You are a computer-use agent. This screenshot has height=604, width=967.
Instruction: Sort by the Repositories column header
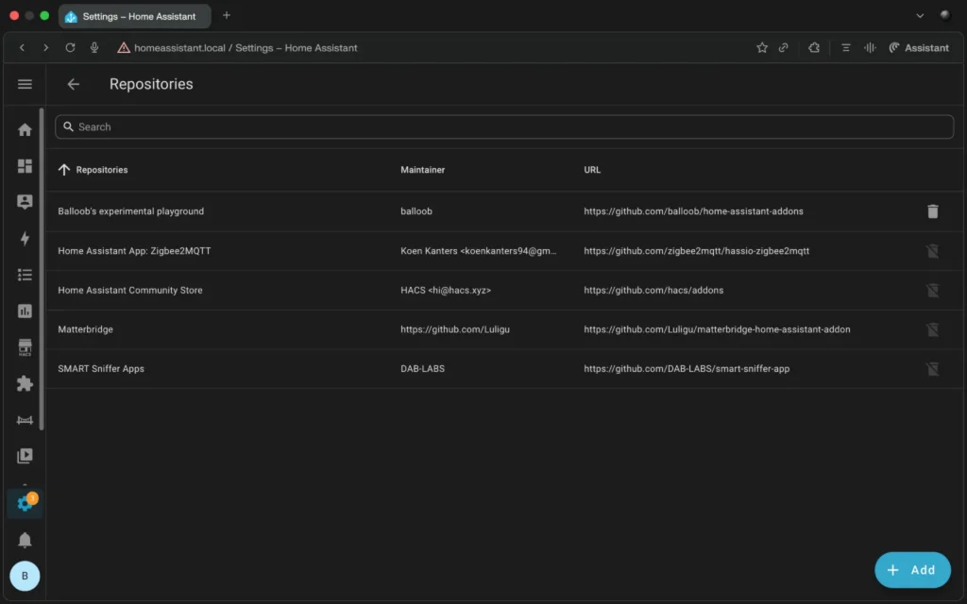[101, 170]
